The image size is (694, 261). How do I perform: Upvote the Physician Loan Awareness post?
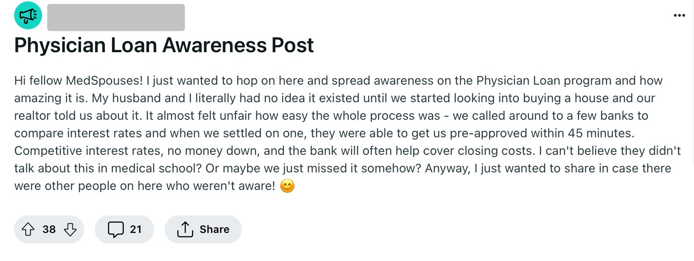pos(28,229)
